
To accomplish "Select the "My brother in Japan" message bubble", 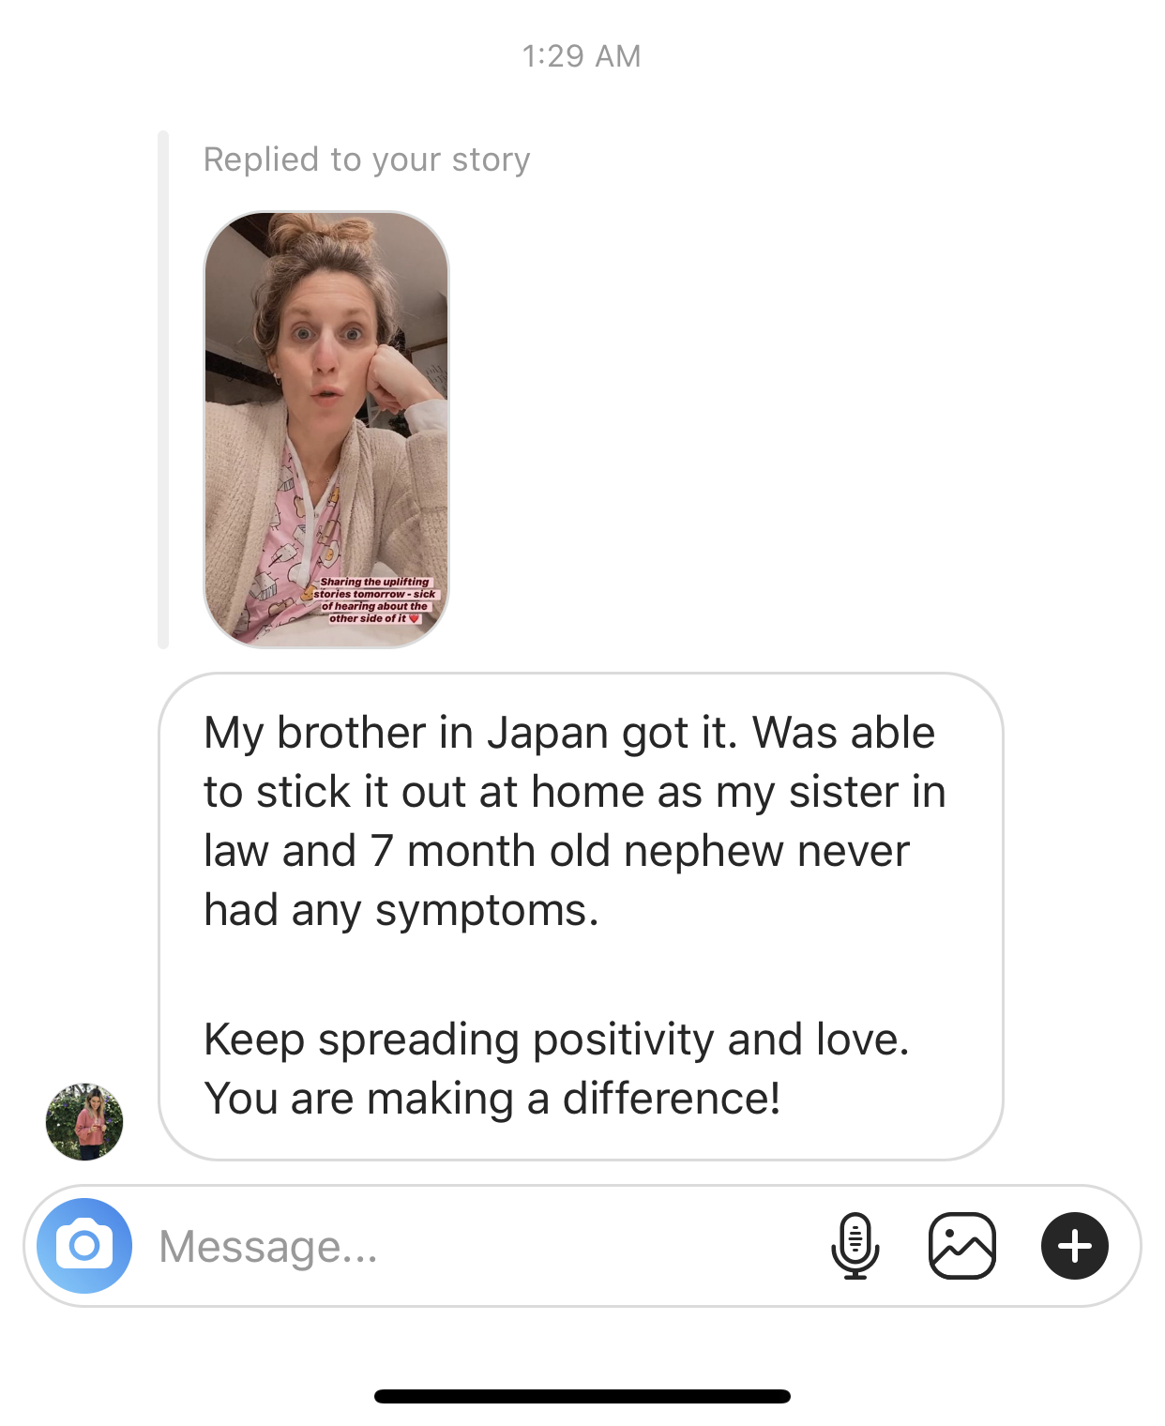I will pyautogui.click(x=581, y=917).
